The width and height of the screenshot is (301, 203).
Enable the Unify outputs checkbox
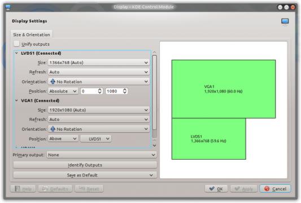pyautogui.click(x=16, y=44)
